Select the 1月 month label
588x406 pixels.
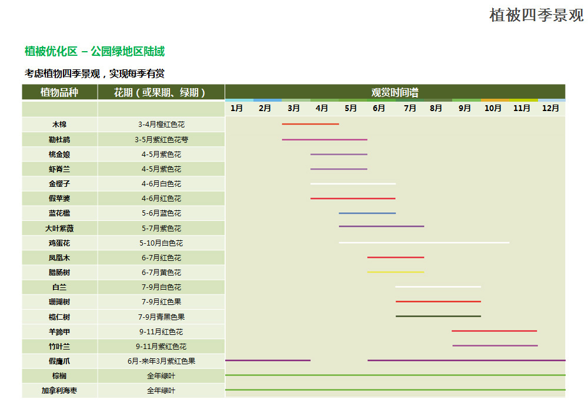236,108
